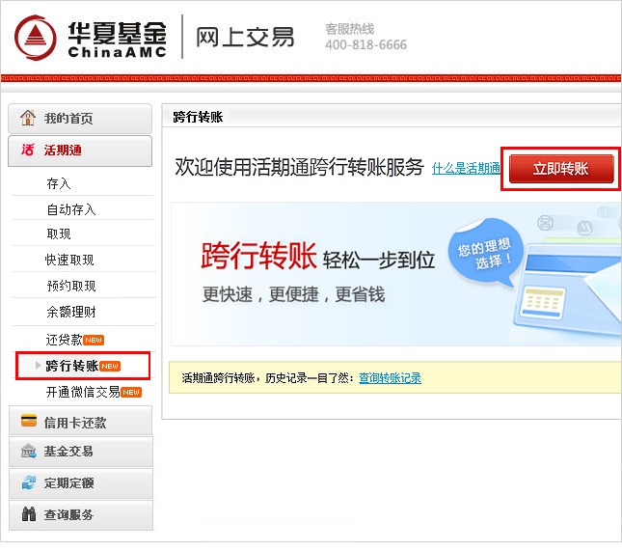This screenshot has width=622, height=550.
Task: Click the bank building icon beside 基金交易
Action: (x=29, y=452)
